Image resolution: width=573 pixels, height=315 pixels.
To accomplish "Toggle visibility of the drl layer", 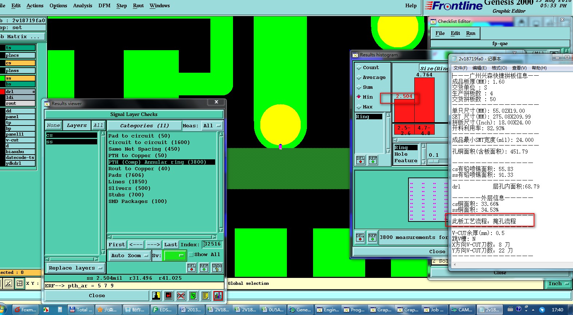I will tap(2, 92).
